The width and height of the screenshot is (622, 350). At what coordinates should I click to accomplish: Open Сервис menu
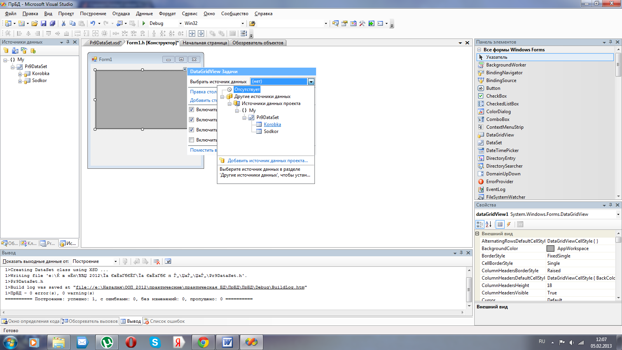pos(190,14)
